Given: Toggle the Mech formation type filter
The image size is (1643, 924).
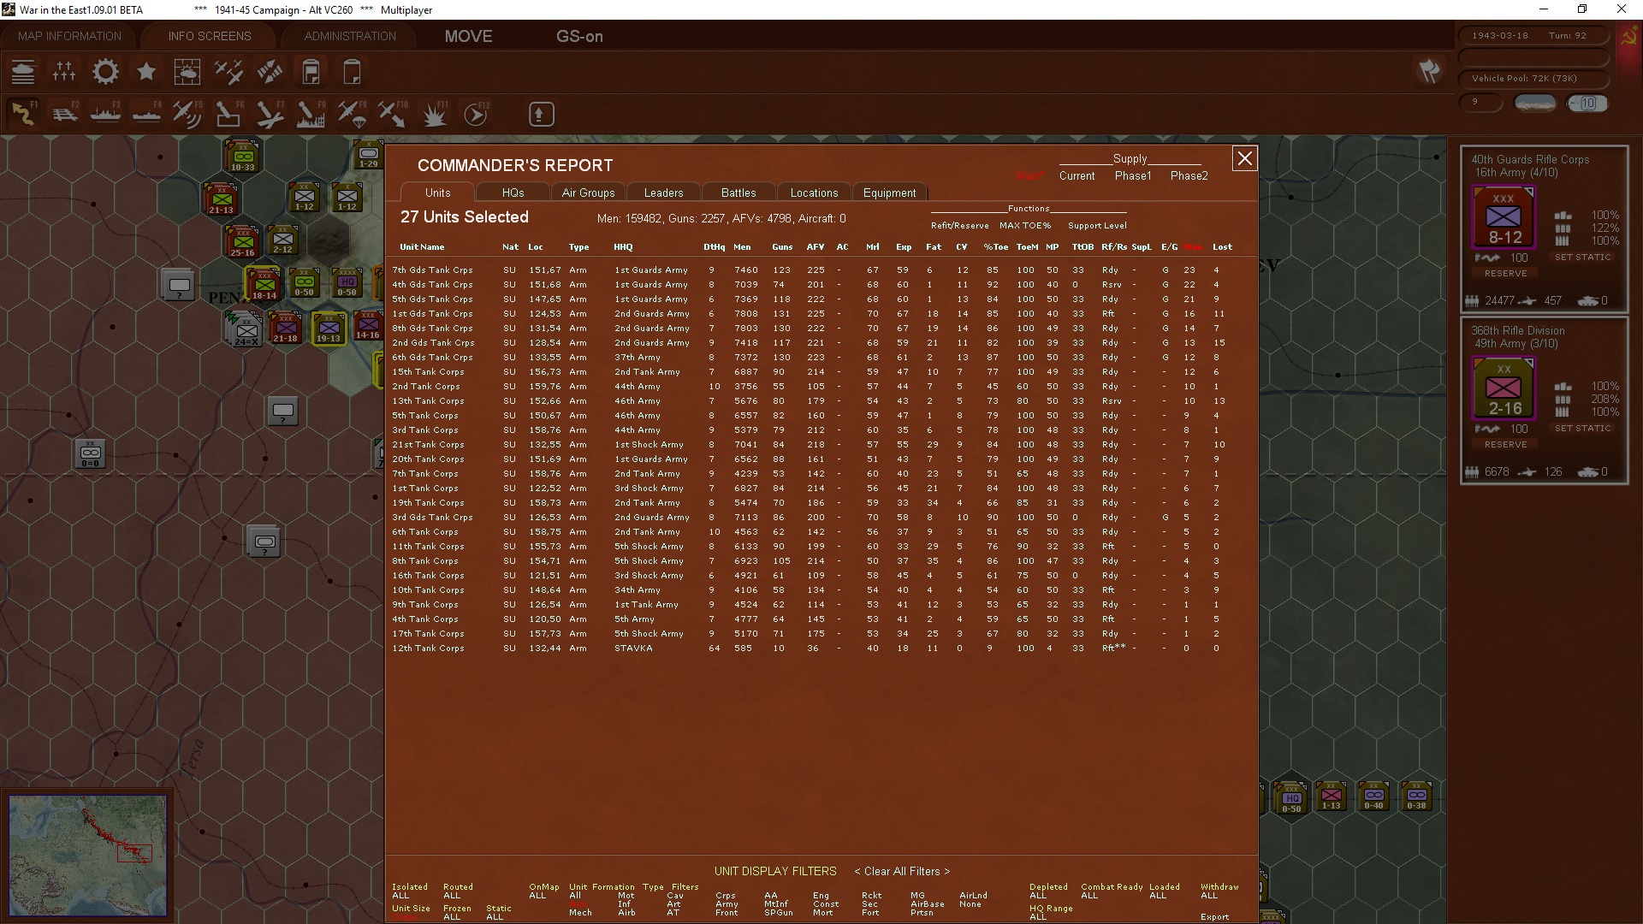Looking at the screenshot, I should click(580, 913).
